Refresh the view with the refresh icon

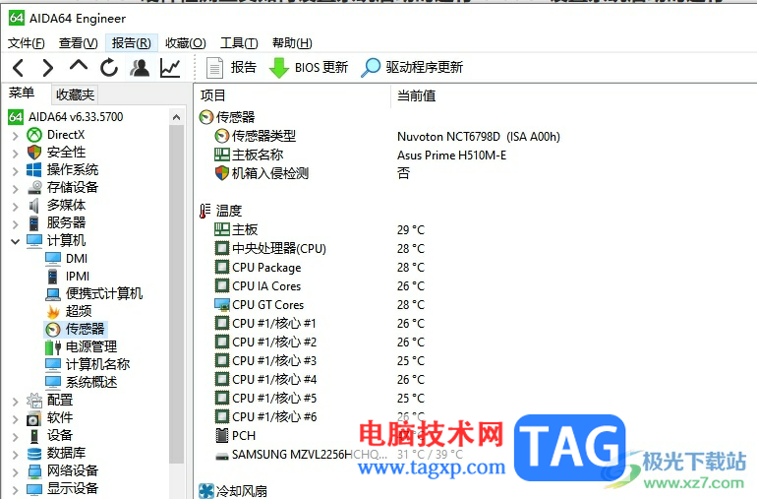(x=109, y=68)
